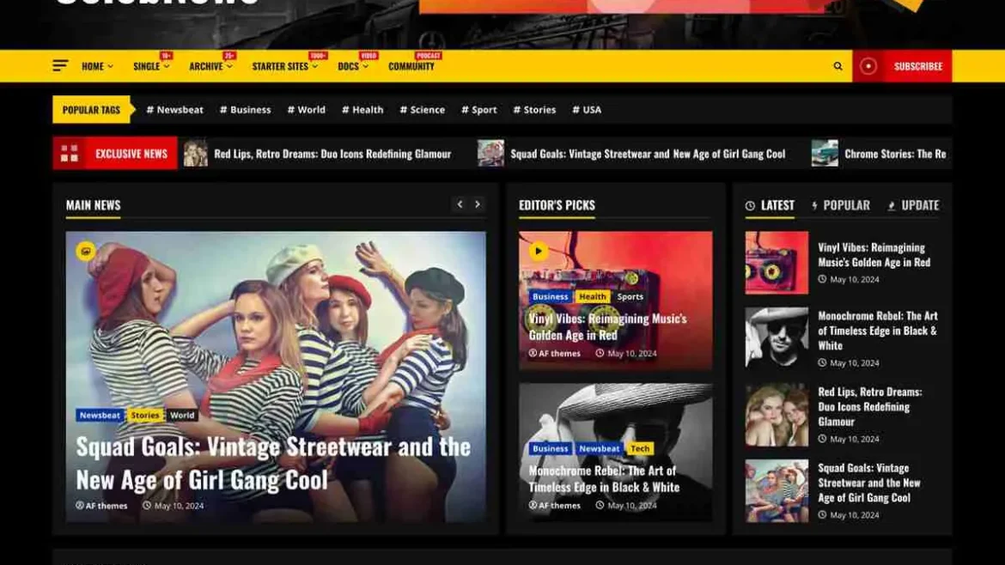Expand the Starter Sites dropdown menu
The width and height of the screenshot is (1005, 565).
tap(284, 66)
